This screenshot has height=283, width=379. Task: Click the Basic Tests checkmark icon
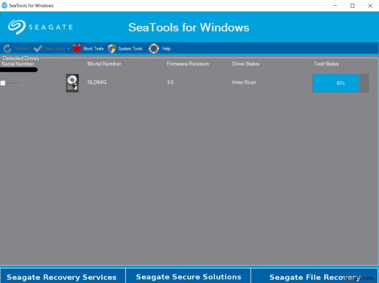point(38,49)
